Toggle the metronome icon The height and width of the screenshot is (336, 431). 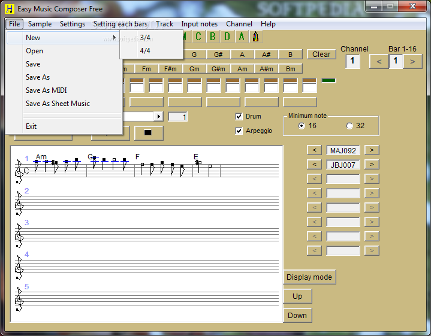[255, 37]
